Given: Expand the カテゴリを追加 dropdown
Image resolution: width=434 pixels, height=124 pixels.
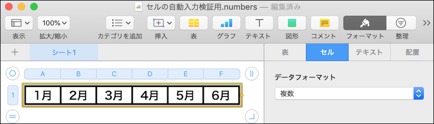Looking at the screenshot, I should tap(120, 23).
